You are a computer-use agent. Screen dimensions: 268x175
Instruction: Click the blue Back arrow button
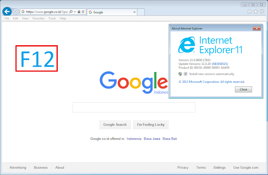coord(7,12)
